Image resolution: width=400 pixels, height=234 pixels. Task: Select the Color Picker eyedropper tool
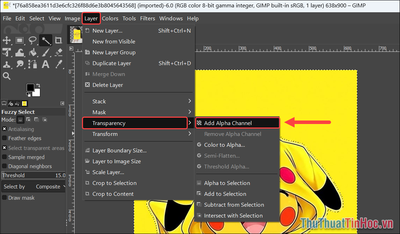click(59, 64)
